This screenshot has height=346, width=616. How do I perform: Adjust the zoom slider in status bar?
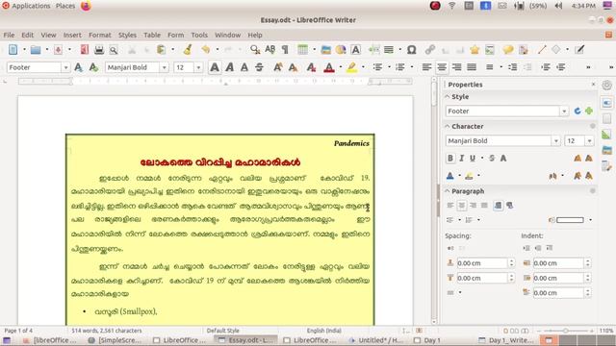pos(565,331)
